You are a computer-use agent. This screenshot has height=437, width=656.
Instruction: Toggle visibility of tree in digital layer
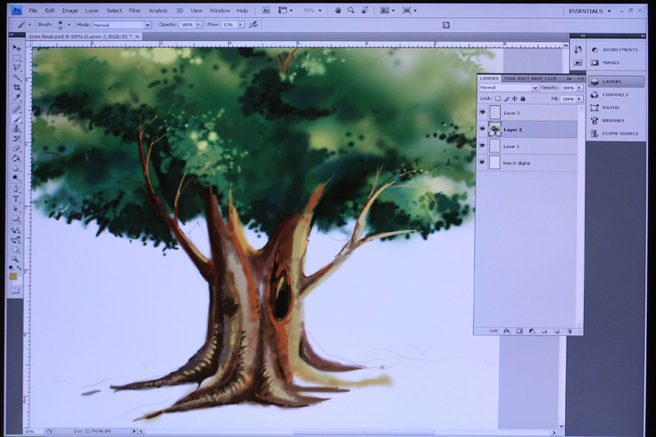482,162
